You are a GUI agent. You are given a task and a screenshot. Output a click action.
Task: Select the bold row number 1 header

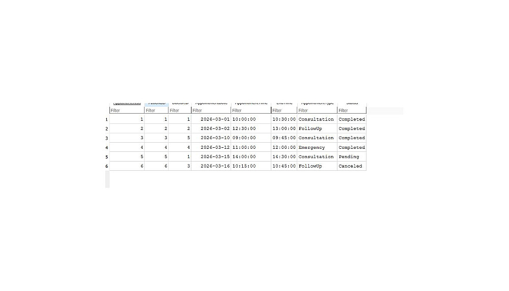click(x=107, y=119)
